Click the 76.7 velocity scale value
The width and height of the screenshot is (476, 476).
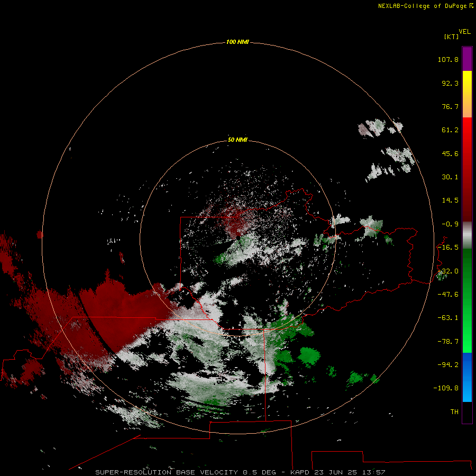pos(450,106)
